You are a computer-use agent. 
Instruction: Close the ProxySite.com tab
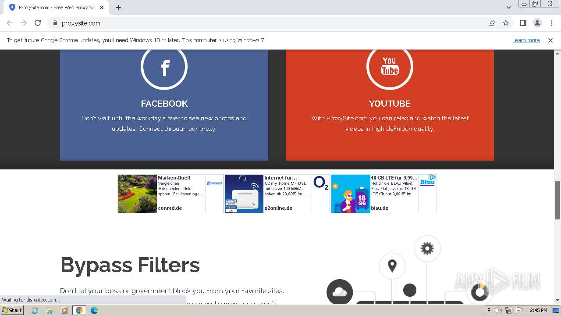(x=102, y=7)
